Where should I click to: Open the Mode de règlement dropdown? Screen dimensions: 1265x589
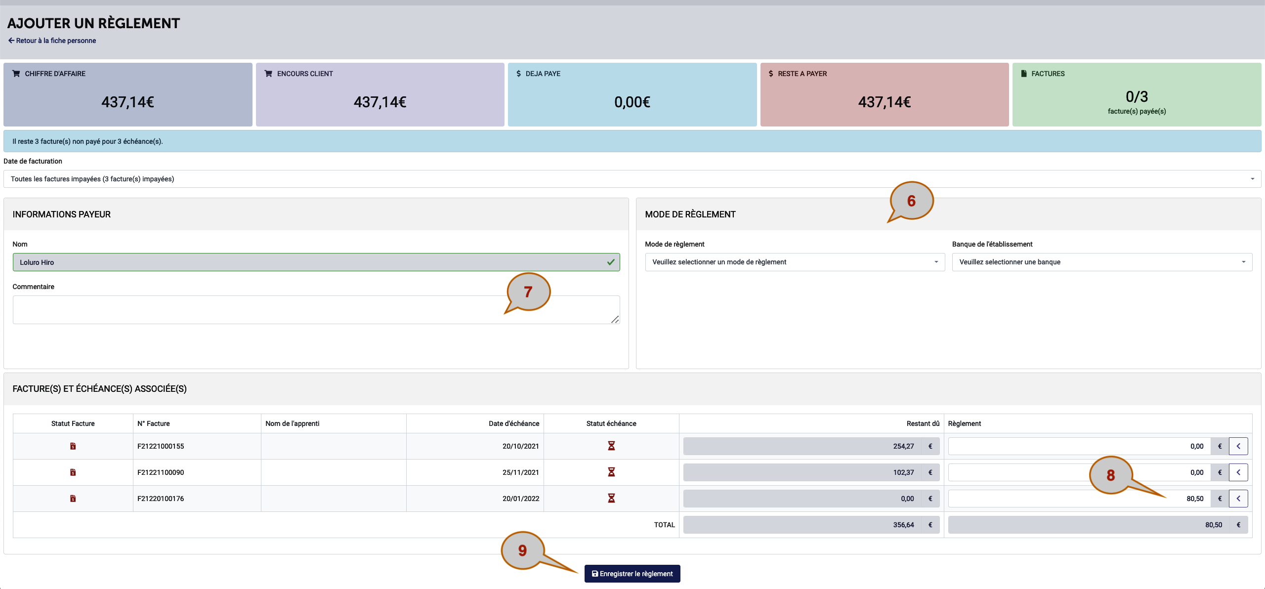(795, 262)
